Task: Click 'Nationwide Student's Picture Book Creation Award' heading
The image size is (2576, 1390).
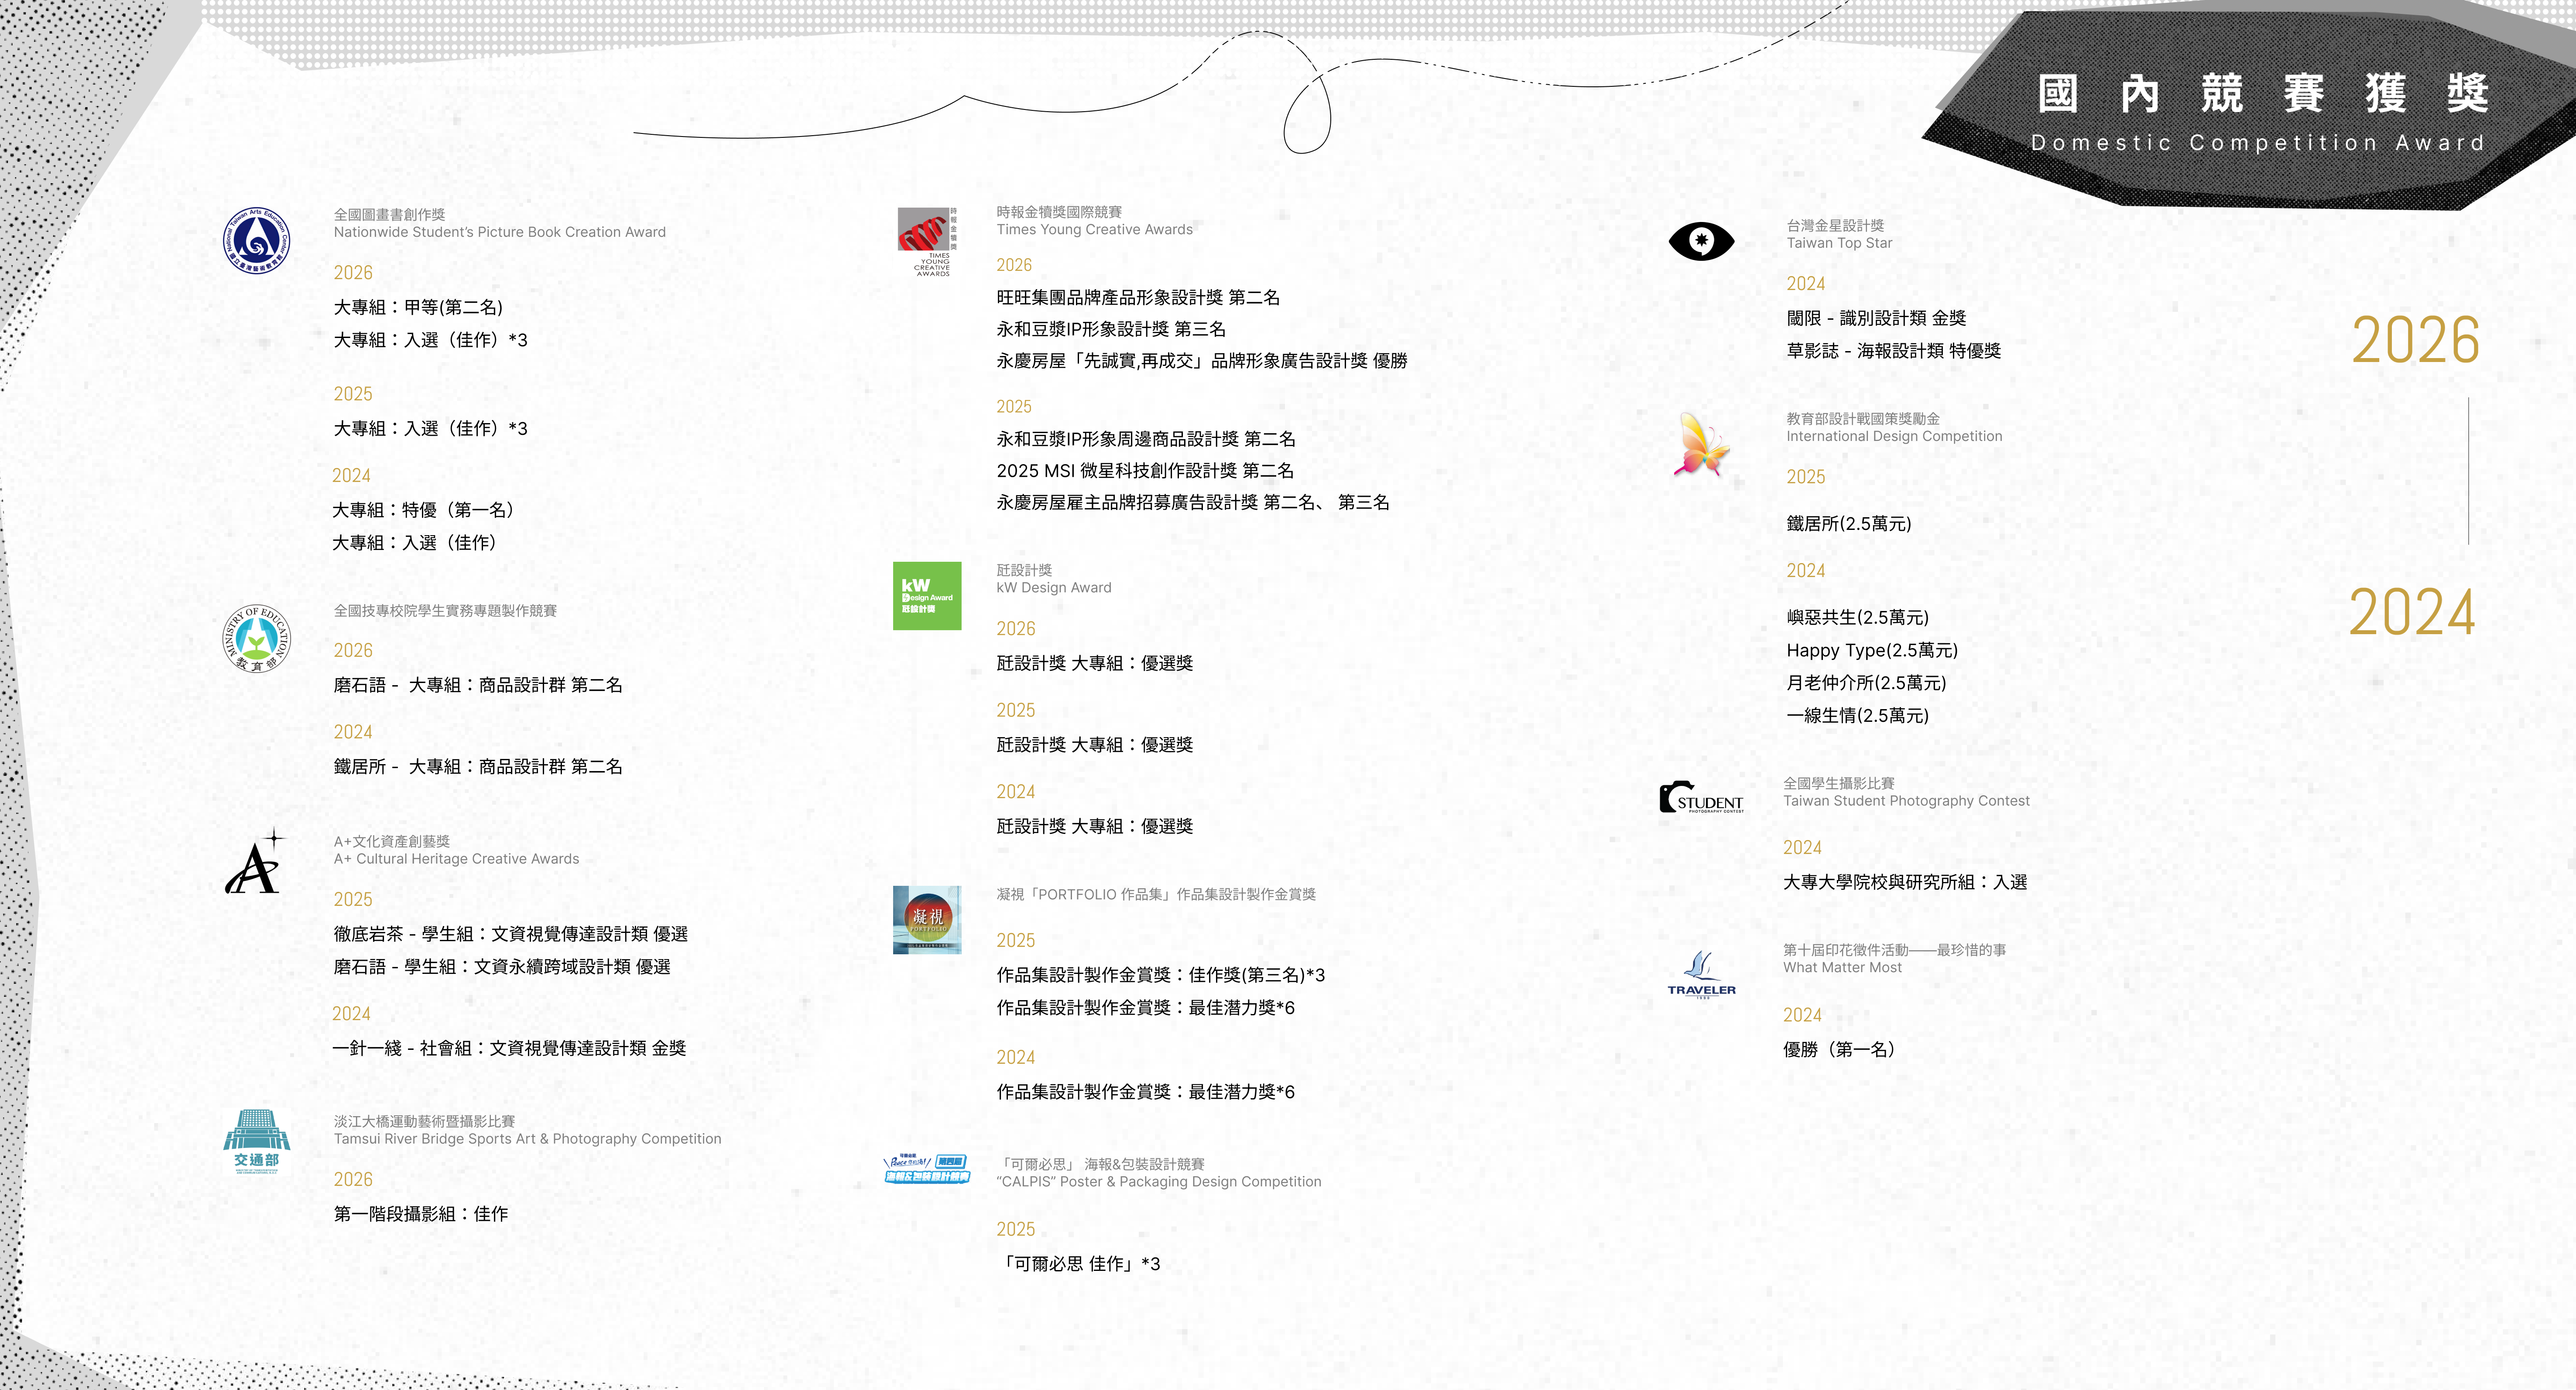Action: tap(499, 232)
